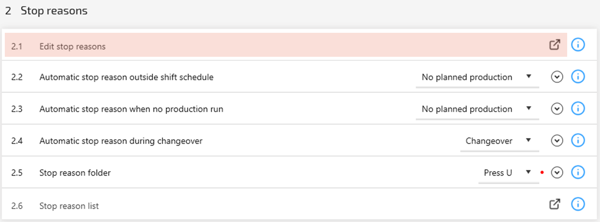The image size is (600, 222).
Task: Click info icon for Stop reason folder
Action: (578, 172)
